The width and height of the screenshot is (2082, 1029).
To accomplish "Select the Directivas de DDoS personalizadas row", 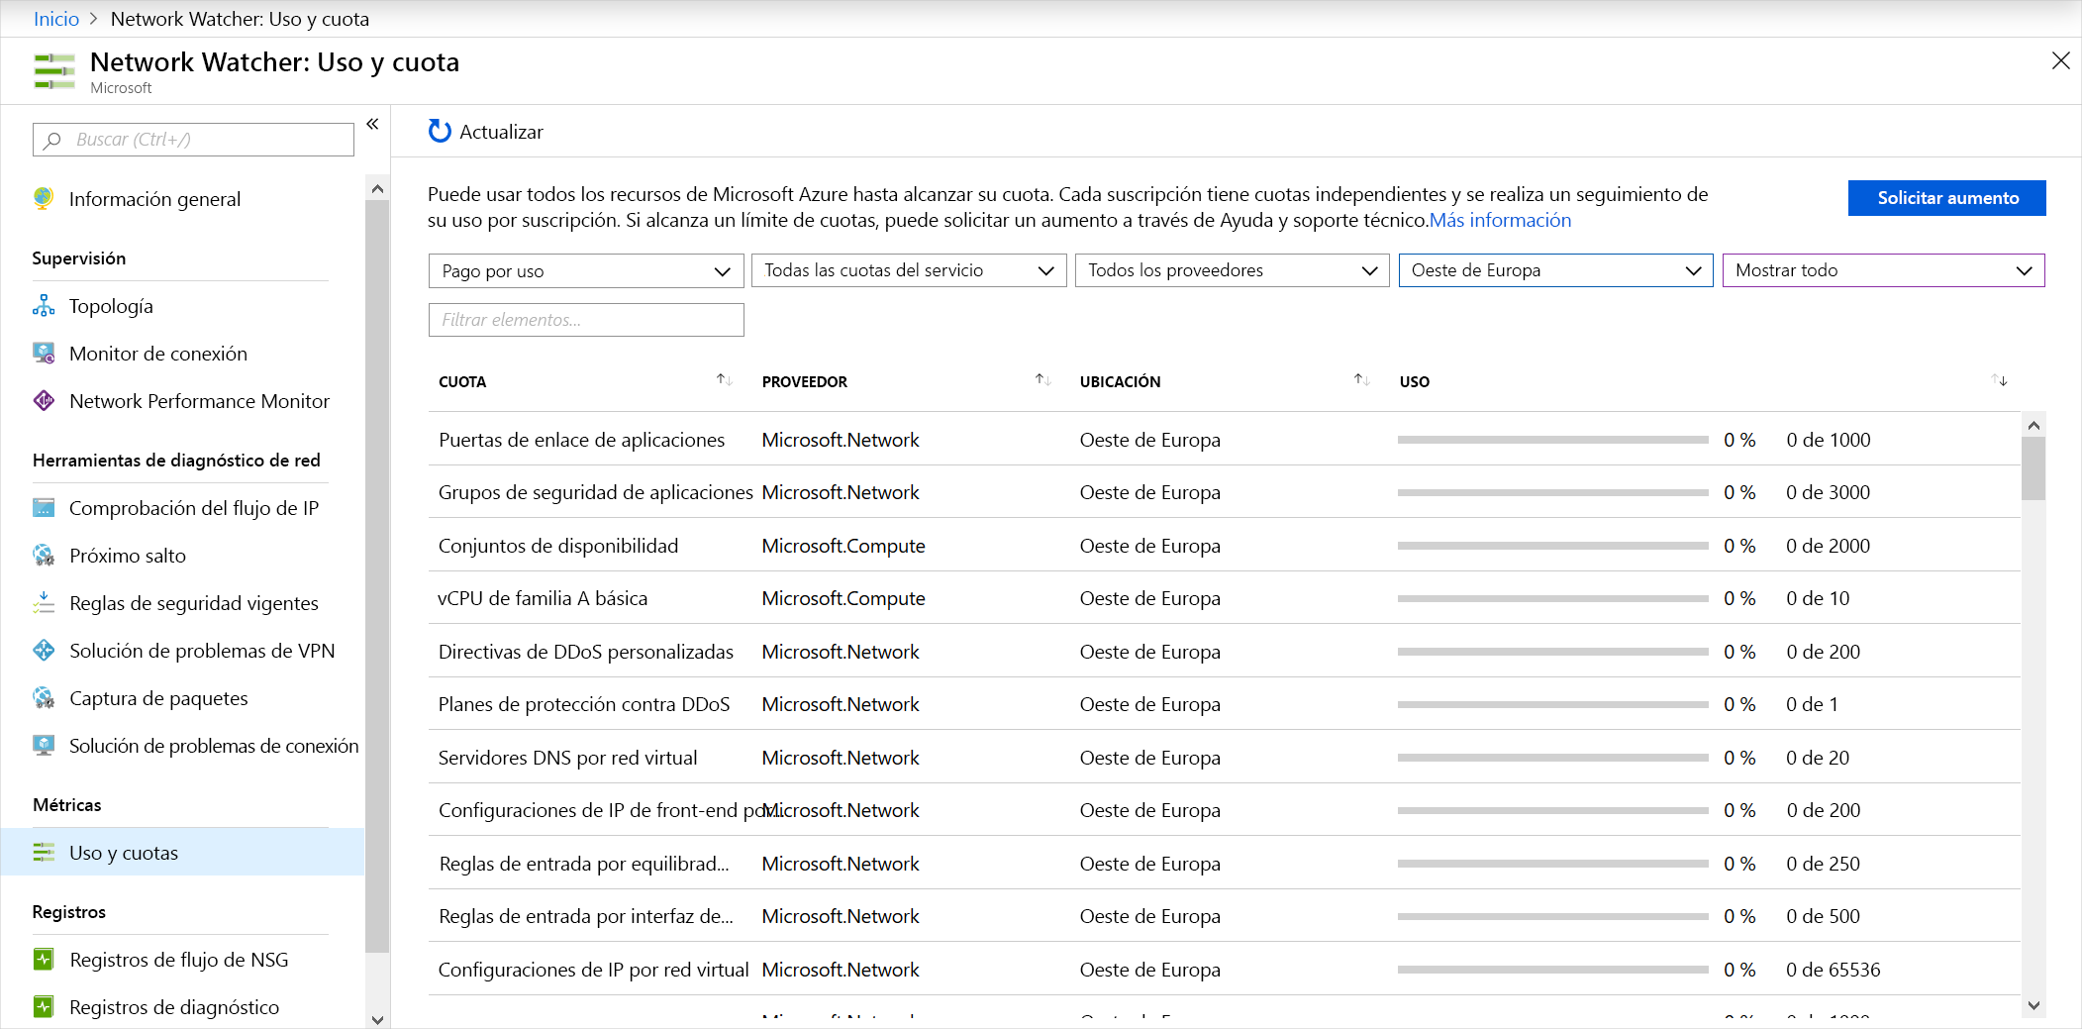I will [x=1224, y=651].
